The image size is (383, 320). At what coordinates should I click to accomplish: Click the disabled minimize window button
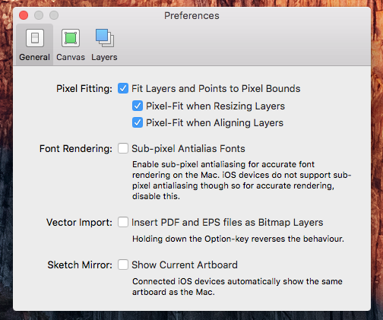coord(39,15)
